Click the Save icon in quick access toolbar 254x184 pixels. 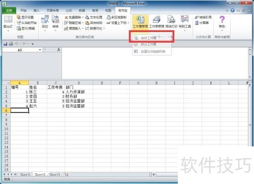coord(6,44)
